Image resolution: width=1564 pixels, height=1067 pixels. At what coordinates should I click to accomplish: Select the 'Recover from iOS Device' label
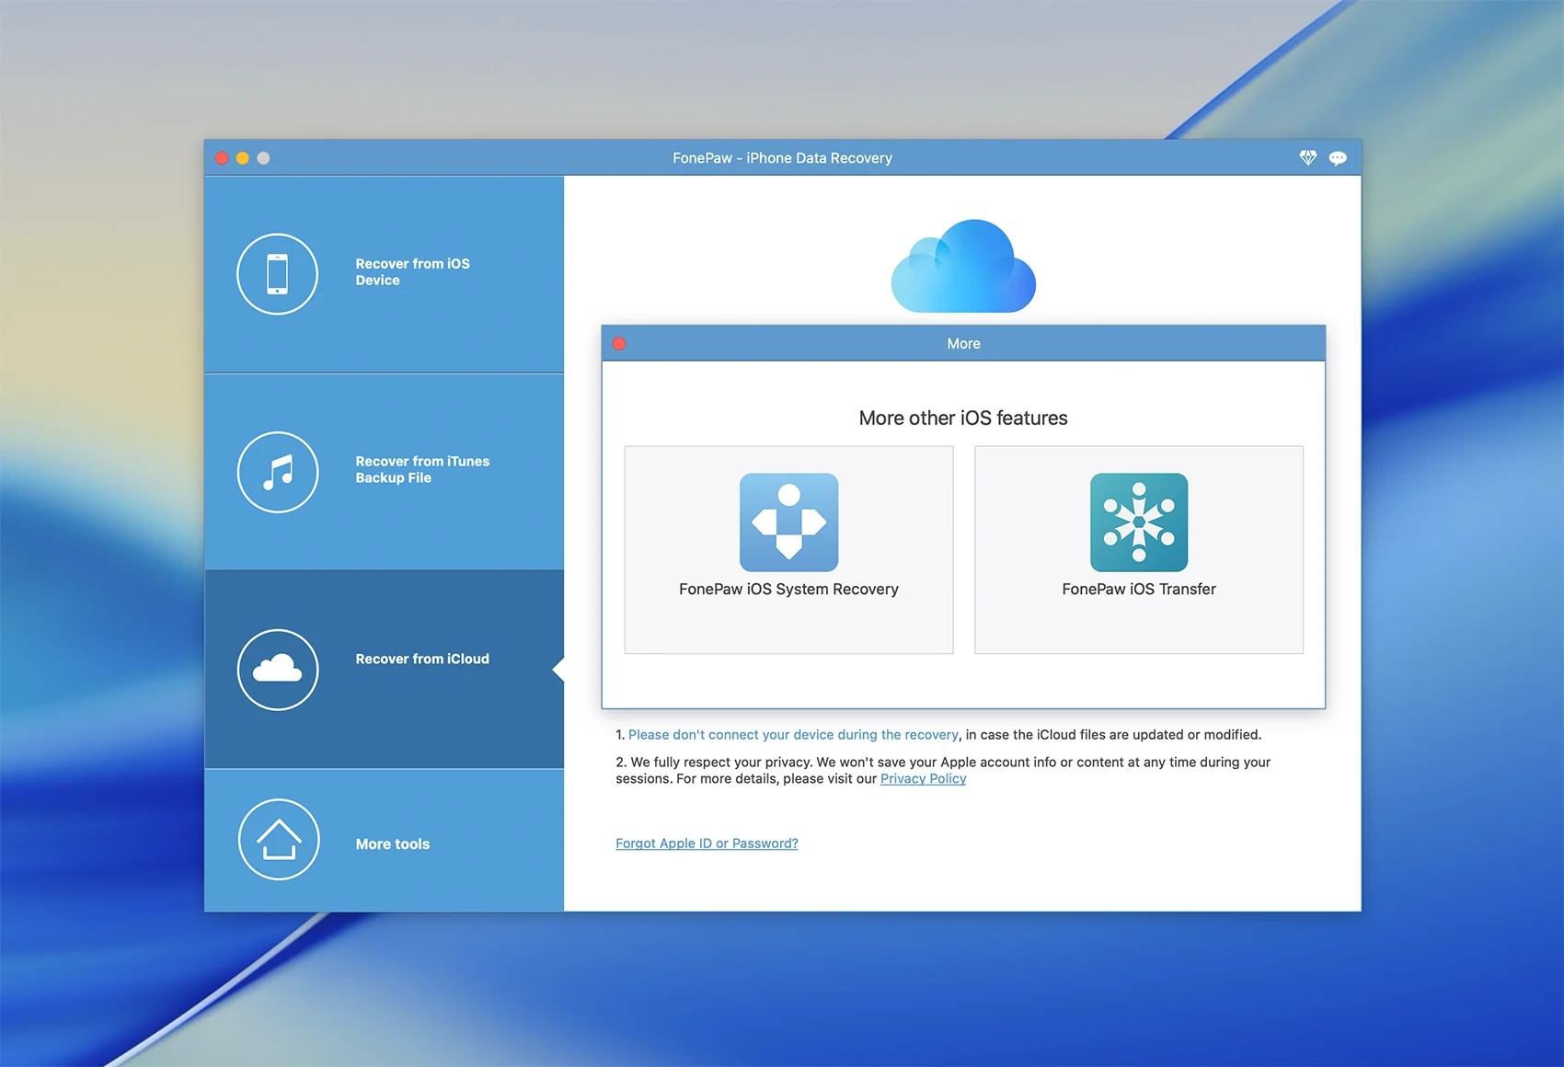click(x=412, y=272)
